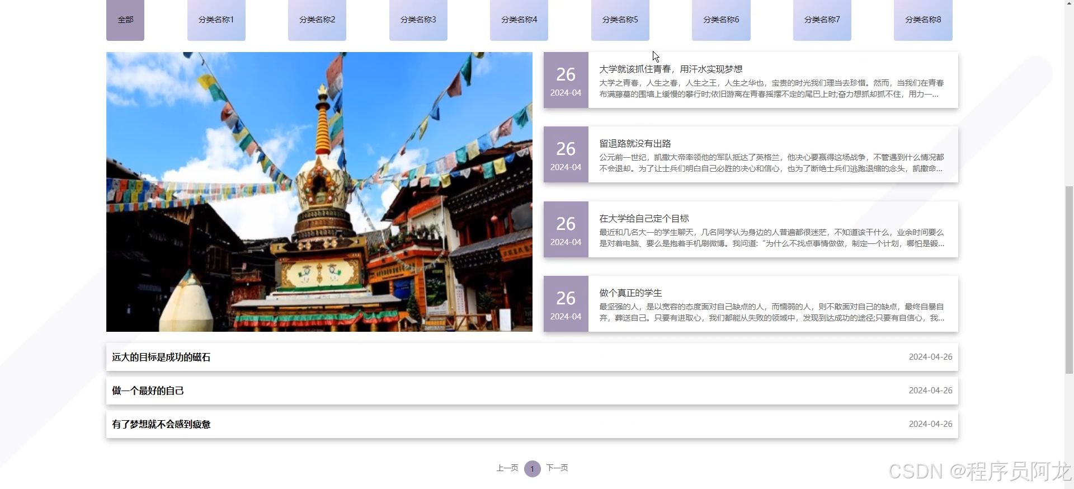Open list row 做一个最好的自己
The width and height of the screenshot is (1074, 489).
532,391
